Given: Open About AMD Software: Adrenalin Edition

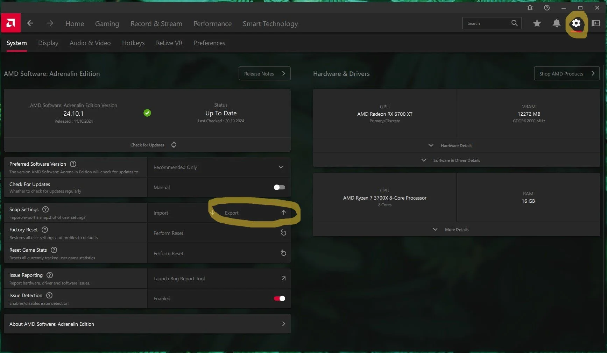Looking at the screenshot, I should pos(147,324).
